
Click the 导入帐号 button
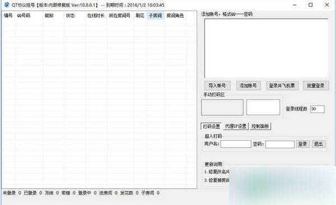[x=217, y=85]
